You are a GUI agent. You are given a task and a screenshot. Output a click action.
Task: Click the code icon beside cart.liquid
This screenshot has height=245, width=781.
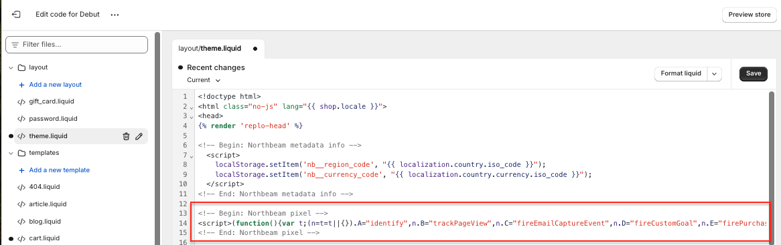click(21, 238)
